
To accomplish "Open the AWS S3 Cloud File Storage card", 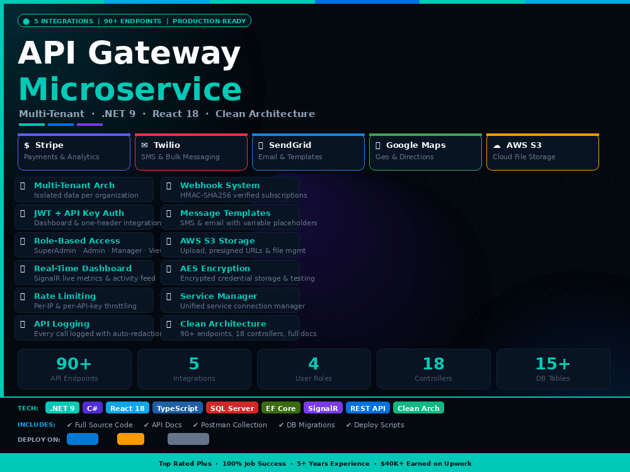I will click(x=543, y=152).
